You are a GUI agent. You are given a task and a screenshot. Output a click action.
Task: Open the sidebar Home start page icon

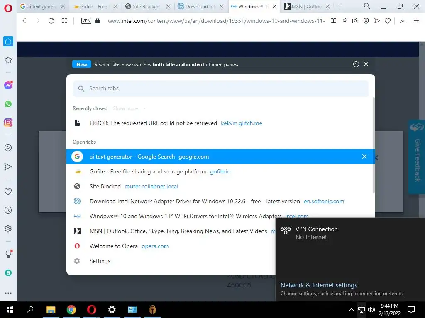pos(8,41)
